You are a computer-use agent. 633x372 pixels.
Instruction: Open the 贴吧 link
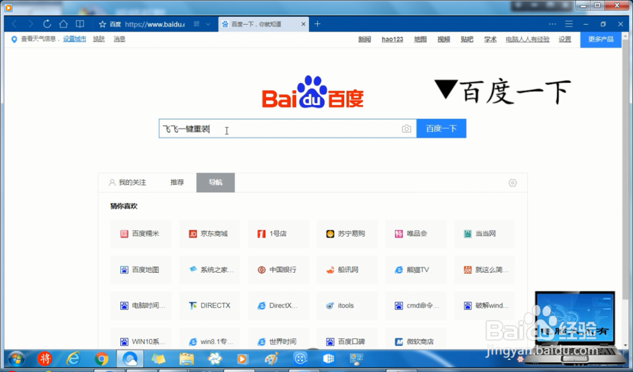click(467, 39)
